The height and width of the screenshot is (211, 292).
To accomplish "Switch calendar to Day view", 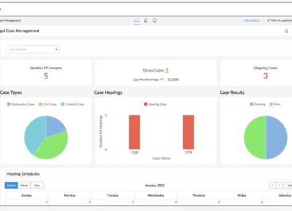I will pyautogui.click(x=37, y=185).
